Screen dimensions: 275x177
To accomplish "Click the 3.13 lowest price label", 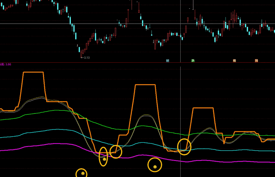I will pos(87,58).
